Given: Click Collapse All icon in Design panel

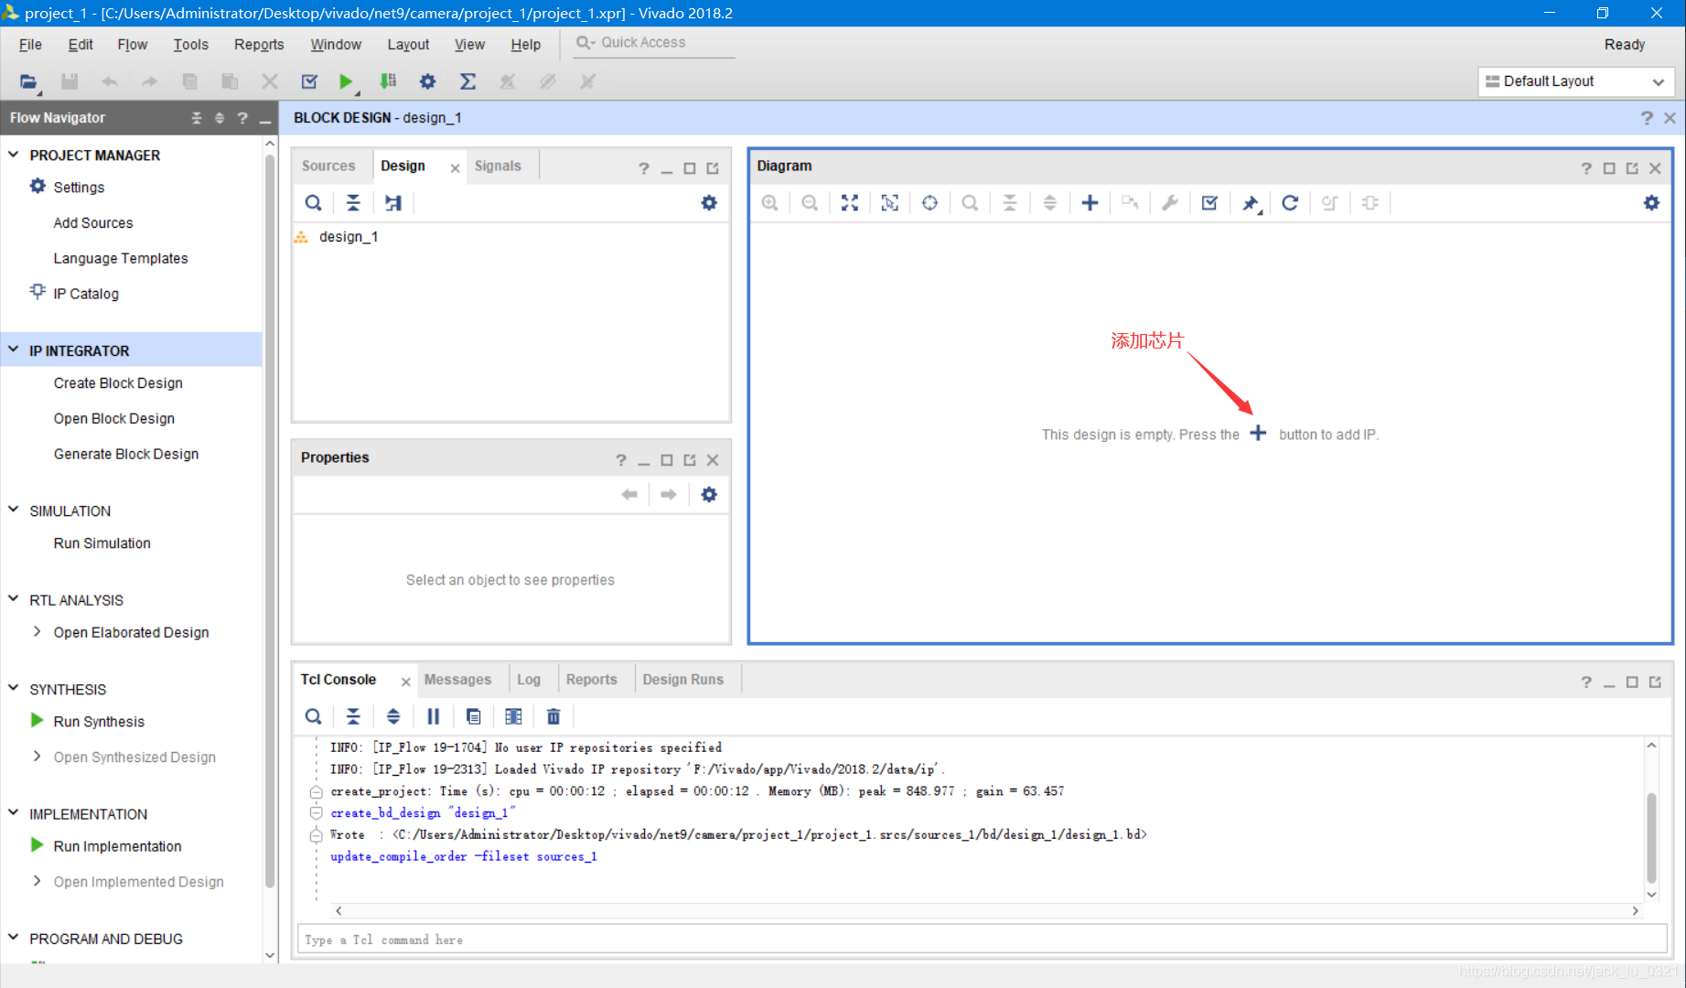Looking at the screenshot, I should tap(353, 203).
